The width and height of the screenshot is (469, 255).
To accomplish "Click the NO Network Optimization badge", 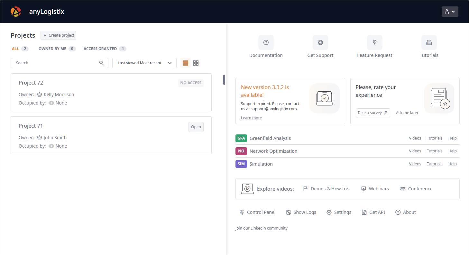I will (x=241, y=151).
